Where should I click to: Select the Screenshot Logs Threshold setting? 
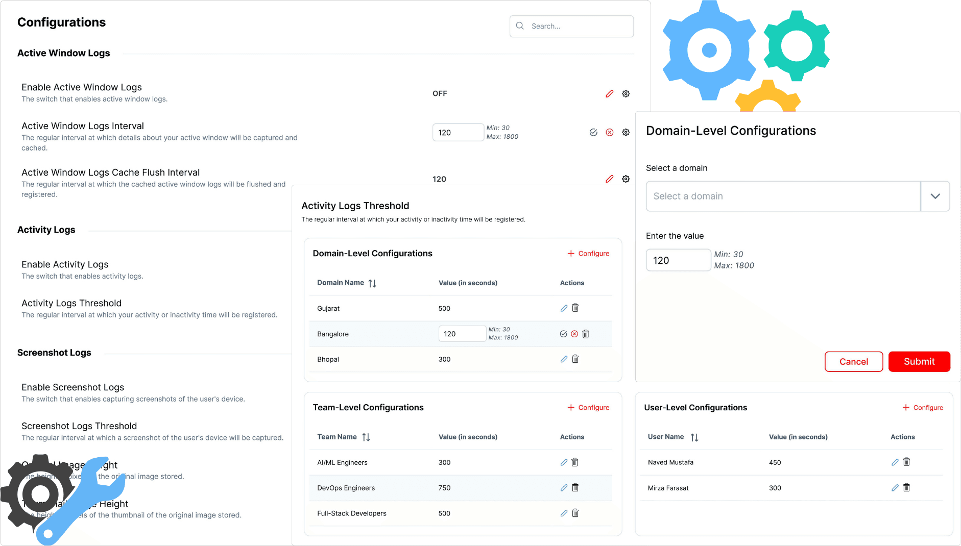(x=152, y=431)
